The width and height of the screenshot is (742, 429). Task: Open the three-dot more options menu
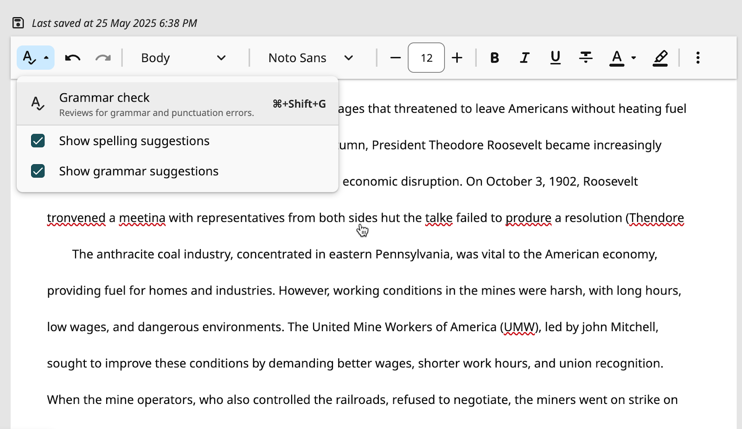(697, 58)
